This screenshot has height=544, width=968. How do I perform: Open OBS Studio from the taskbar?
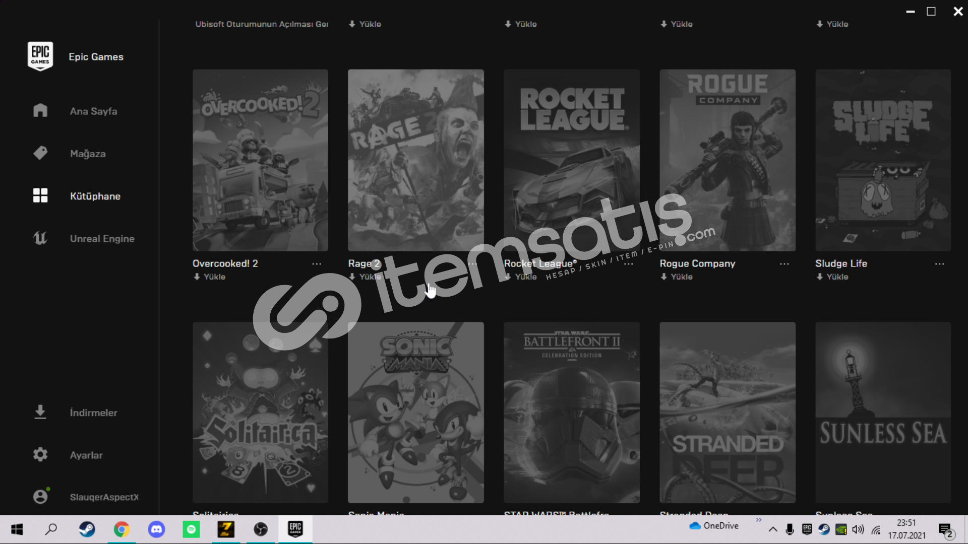pos(261,529)
